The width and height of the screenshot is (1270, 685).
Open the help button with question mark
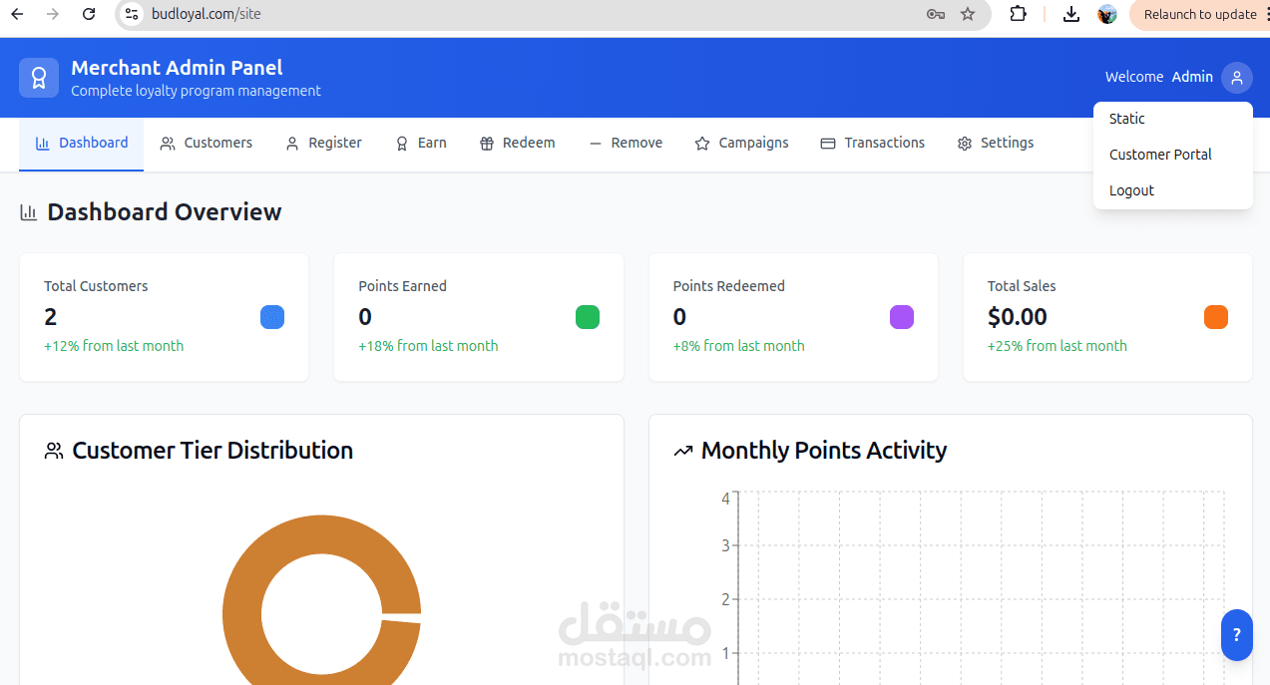pos(1236,635)
